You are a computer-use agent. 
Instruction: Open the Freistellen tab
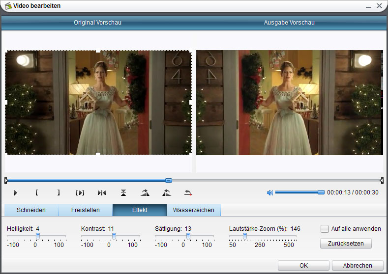[x=85, y=210]
